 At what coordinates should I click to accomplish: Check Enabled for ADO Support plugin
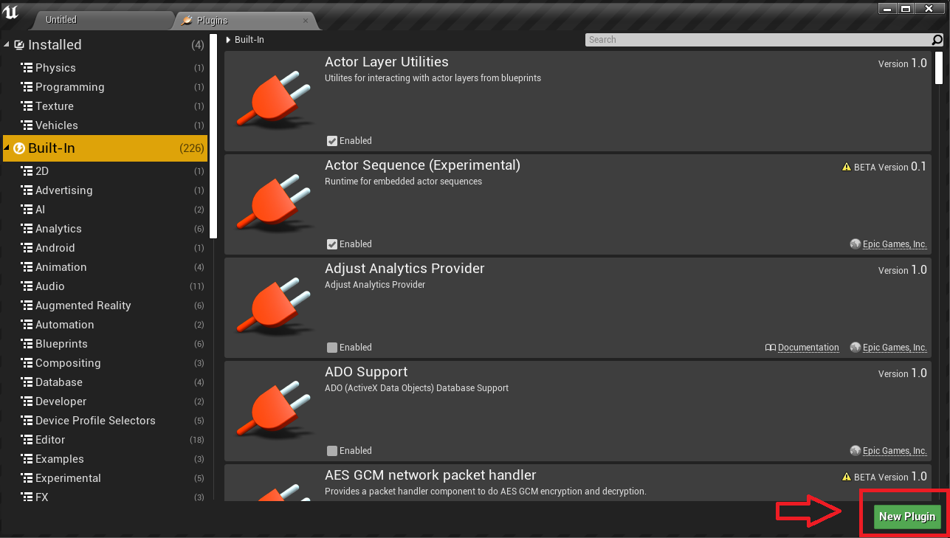(332, 451)
